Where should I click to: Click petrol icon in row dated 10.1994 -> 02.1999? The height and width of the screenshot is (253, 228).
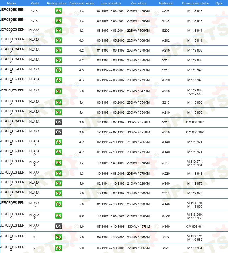(x=59, y=163)
